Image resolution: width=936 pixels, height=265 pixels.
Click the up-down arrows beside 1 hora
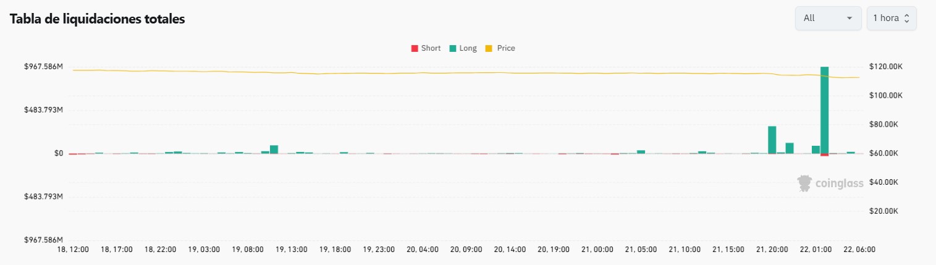[x=906, y=19]
